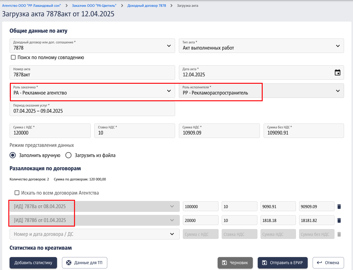353x270 pixels.
Task: Click the top Ставка НДС field, labeled above its value
Action: click(135, 131)
